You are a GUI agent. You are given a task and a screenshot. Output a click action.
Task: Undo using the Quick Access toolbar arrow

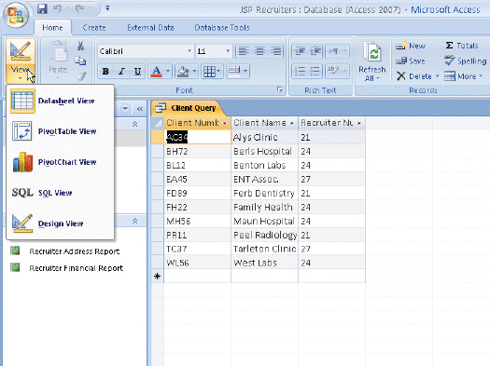click(57, 8)
